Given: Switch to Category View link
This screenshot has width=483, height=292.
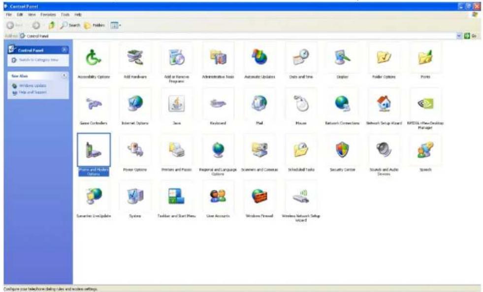Looking at the screenshot, I should coord(38,60).
